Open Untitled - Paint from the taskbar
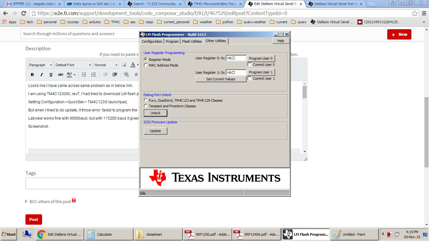This screenshot has width=429, height=241. tap(354, 234)
